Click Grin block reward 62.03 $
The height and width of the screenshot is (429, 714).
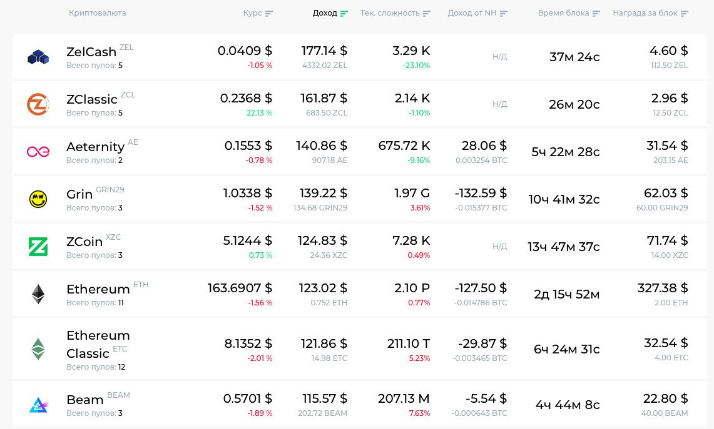[666, 193]
